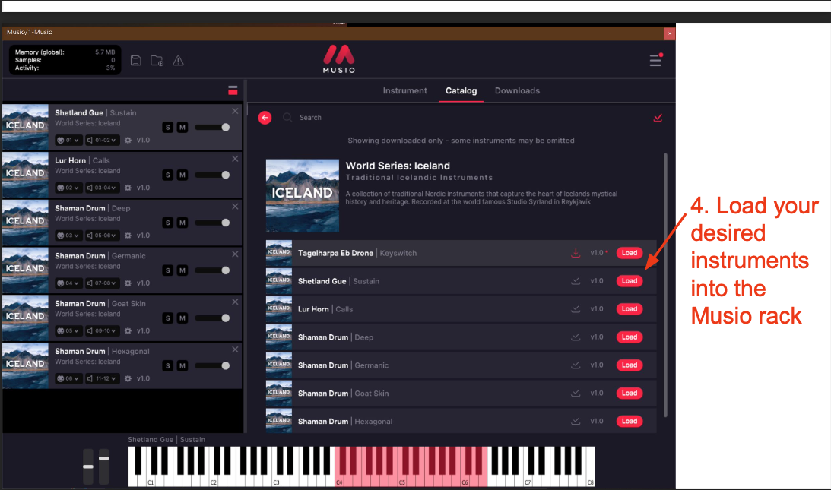Click download icon for Tagelharpa Eb Drone

[576, 253]
